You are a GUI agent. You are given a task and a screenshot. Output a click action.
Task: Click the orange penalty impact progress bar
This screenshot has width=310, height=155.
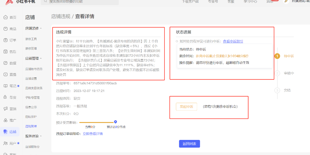[x=96, y=123]
